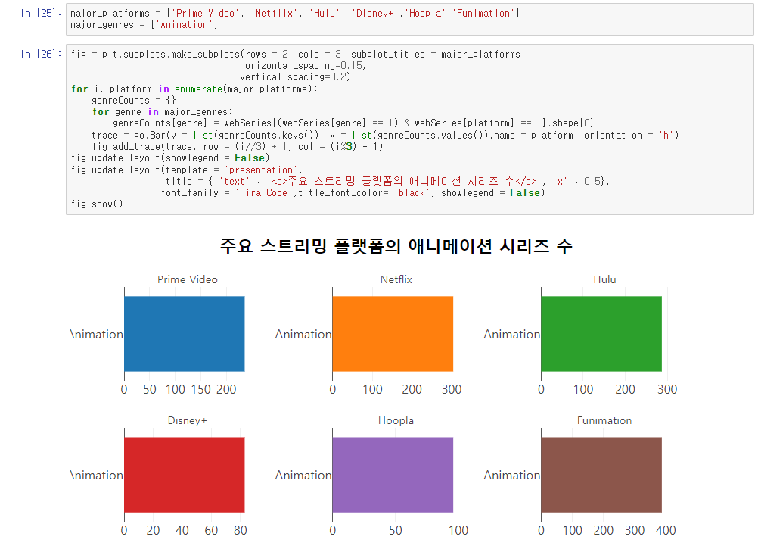The height and width of the screenshot is (549, 758).
Task: Click the 100 tick on Hoopla axis
Action: pos(458,530)
